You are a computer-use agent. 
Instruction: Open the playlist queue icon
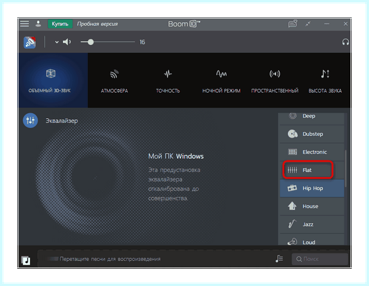pyautogui.click(x=279, y=259)
